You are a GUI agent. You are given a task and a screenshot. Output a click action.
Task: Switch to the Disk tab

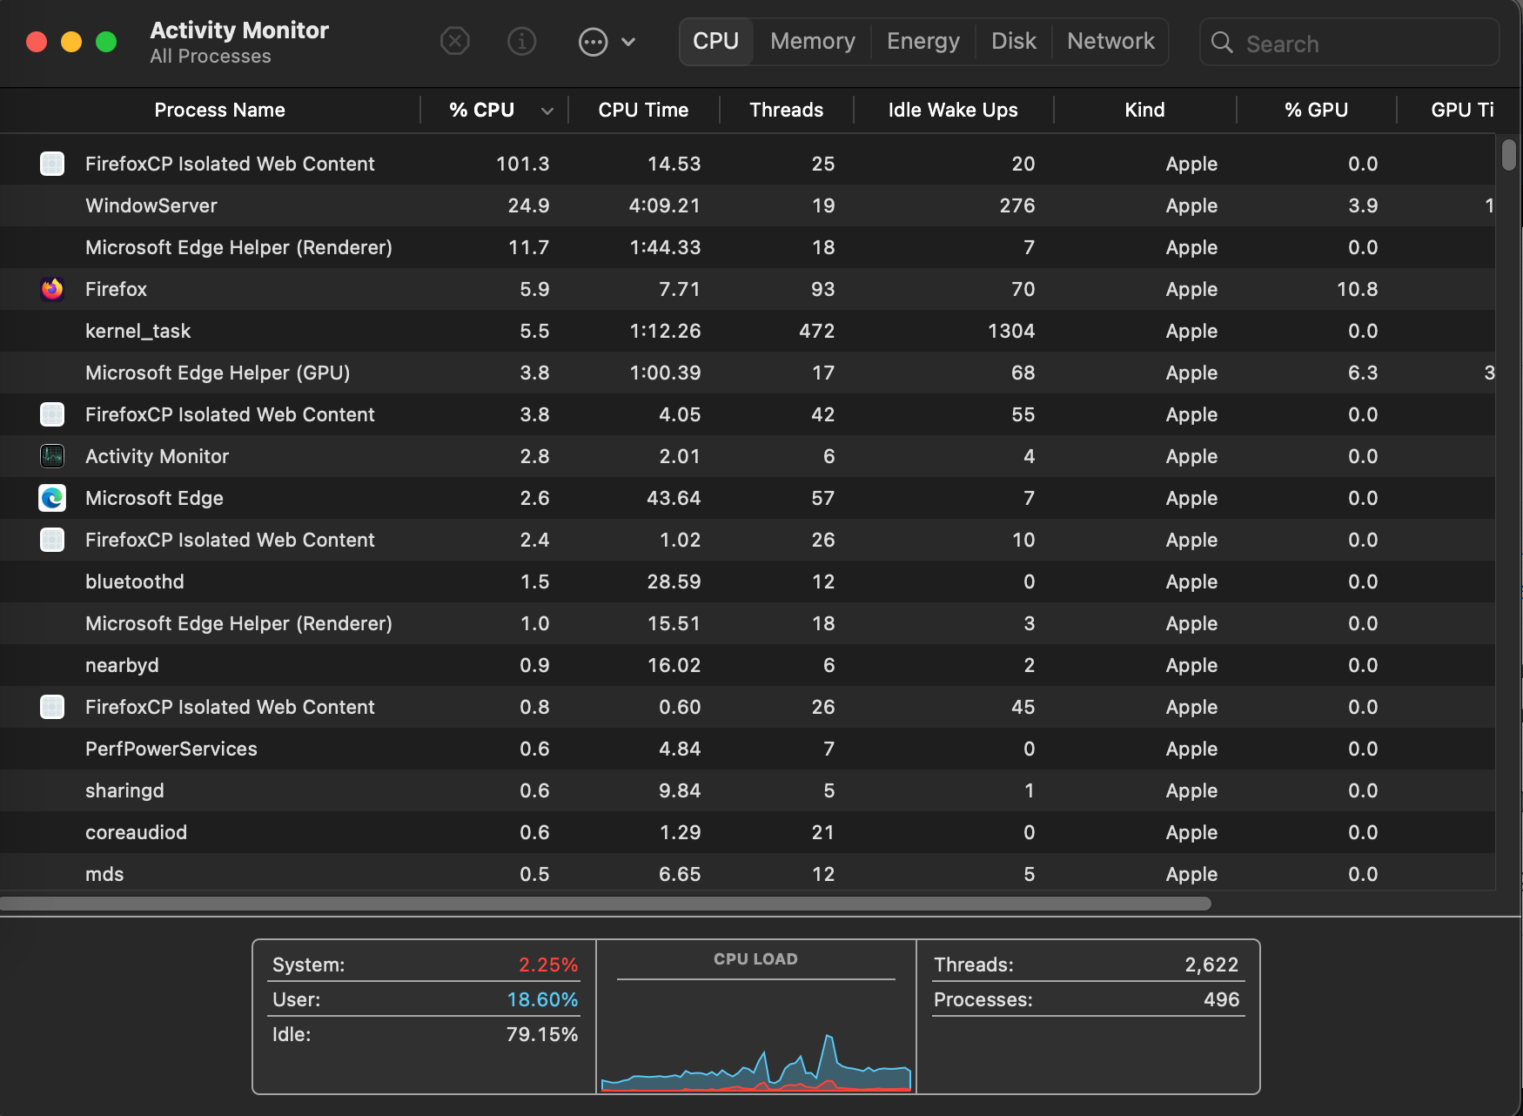1014,42
